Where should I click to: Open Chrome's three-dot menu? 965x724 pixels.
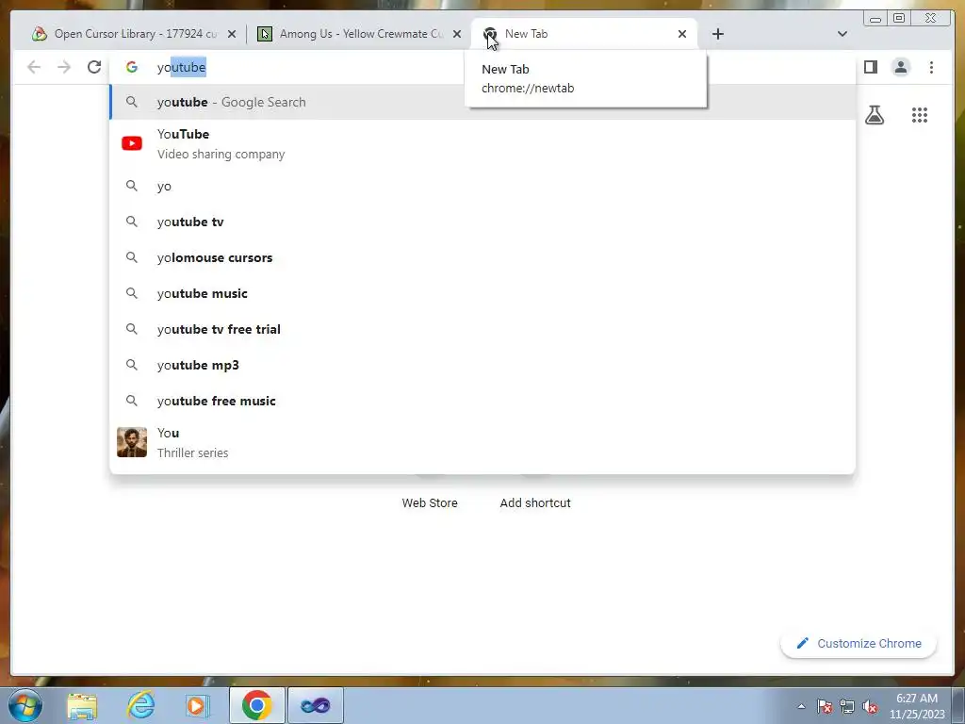[931, 67]
